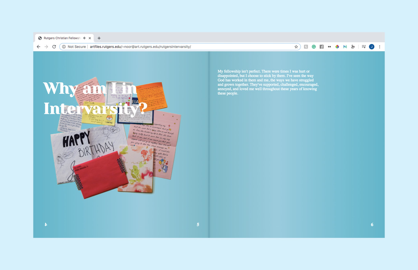Reload the page with the refresh icon
Image resolution: width=418 pixels, height=270 pixels.
point(54,47)
